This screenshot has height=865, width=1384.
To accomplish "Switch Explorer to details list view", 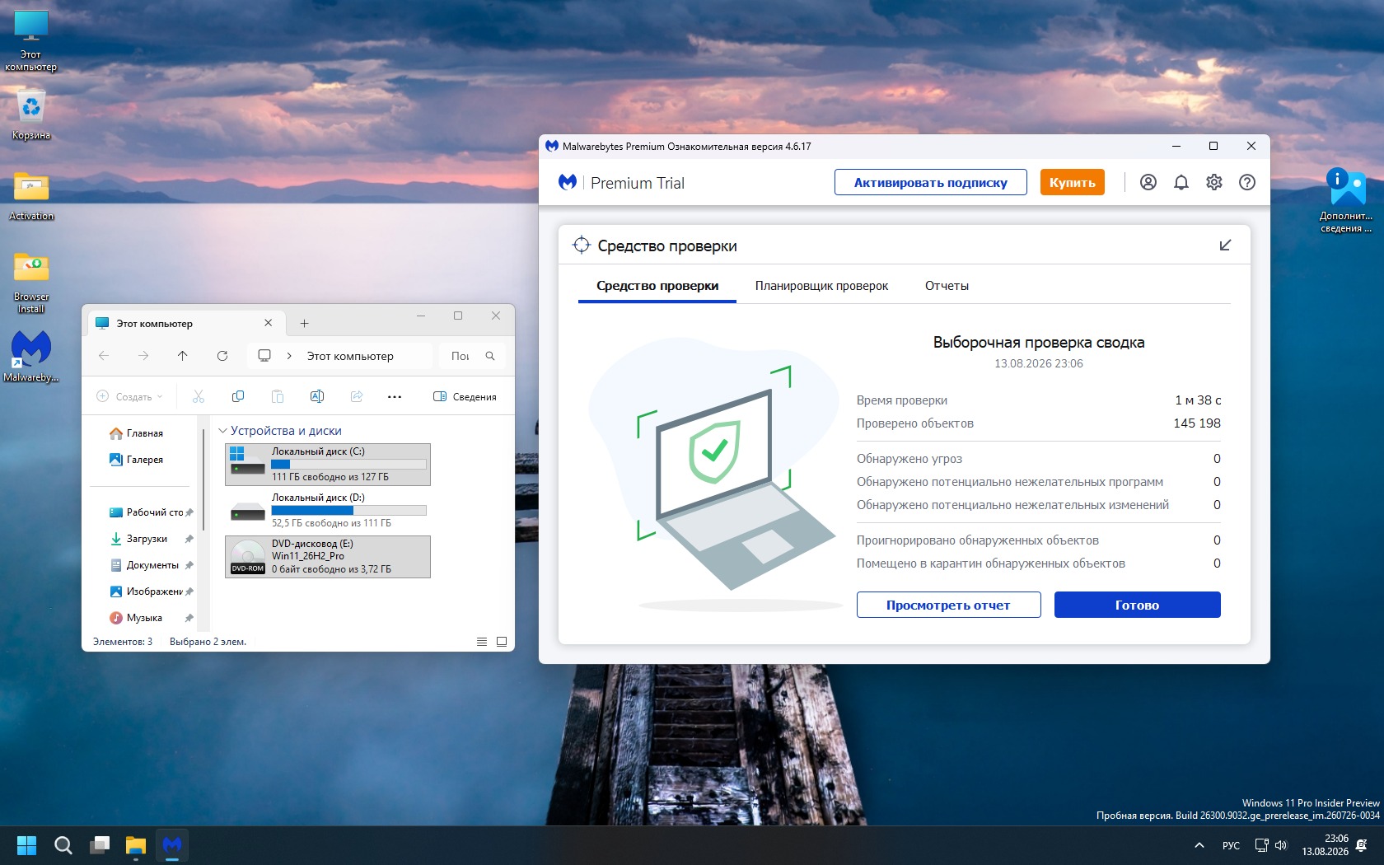I will tap(482, 642).
